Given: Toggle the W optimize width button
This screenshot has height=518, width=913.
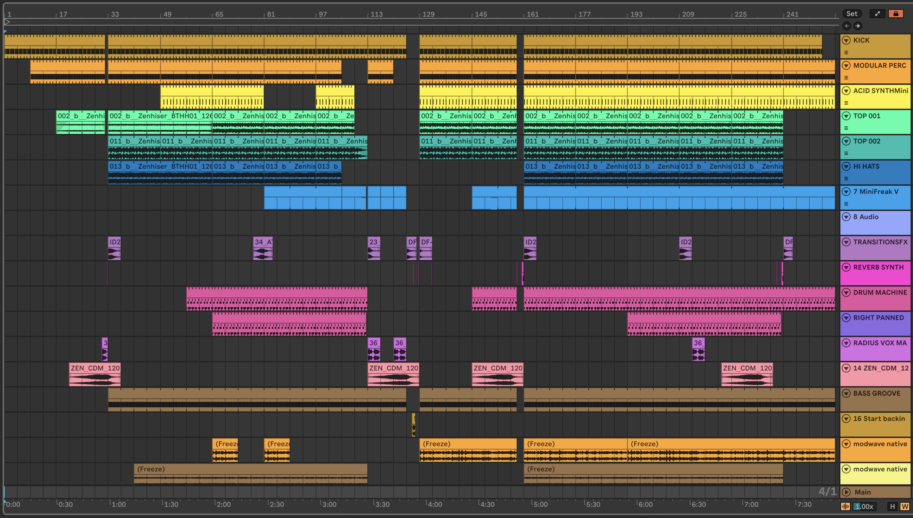Looking at the screenshot, I should coord(904,506).
